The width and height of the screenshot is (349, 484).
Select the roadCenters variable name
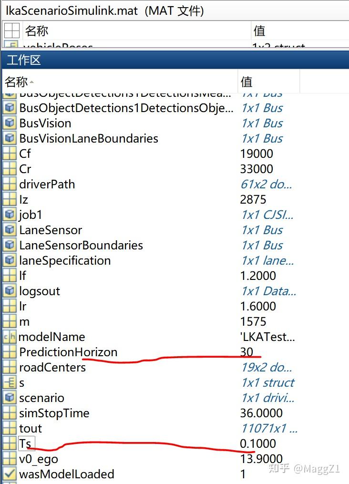pos(52,367)
